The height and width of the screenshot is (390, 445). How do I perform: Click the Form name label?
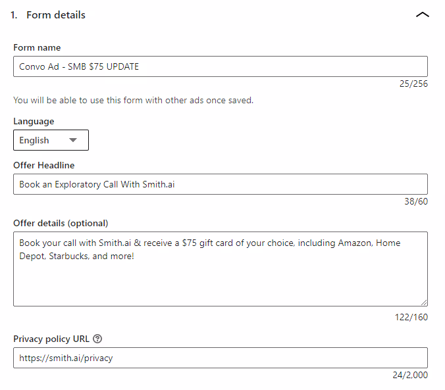(x=37, y=48)
